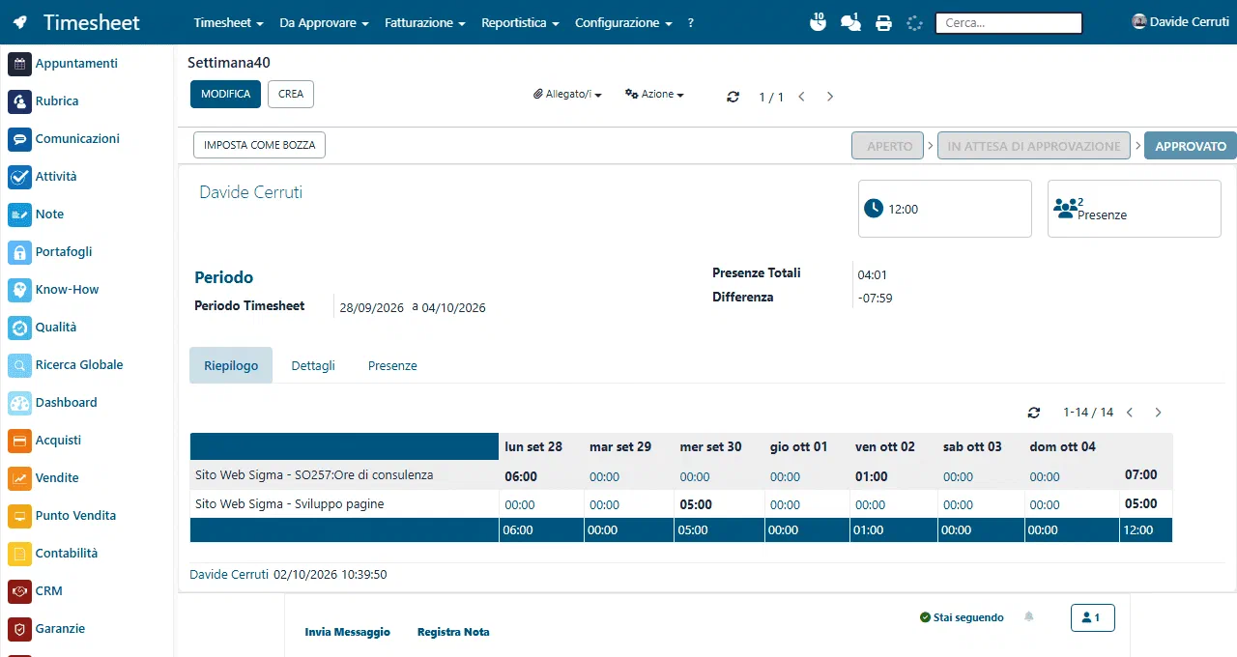The height and width of the screenshot is (657, 1237).
Task: Open the Know-How head icon
Action: pyautogui.click(x=20, y=290)
